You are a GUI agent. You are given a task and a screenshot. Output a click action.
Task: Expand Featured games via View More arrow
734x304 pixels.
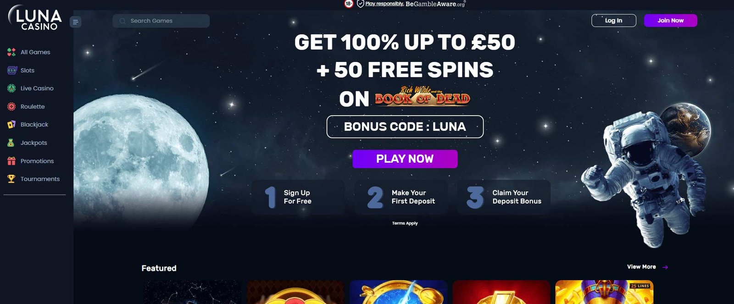pyautogui.click(x=665, y=267)
